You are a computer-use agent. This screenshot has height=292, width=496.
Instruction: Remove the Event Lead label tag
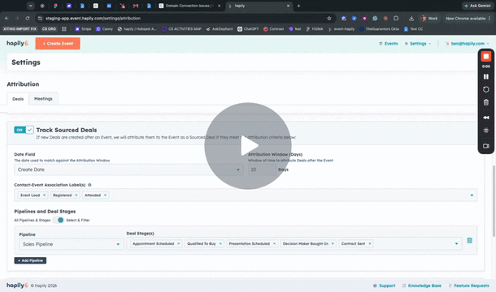(44, 195)
